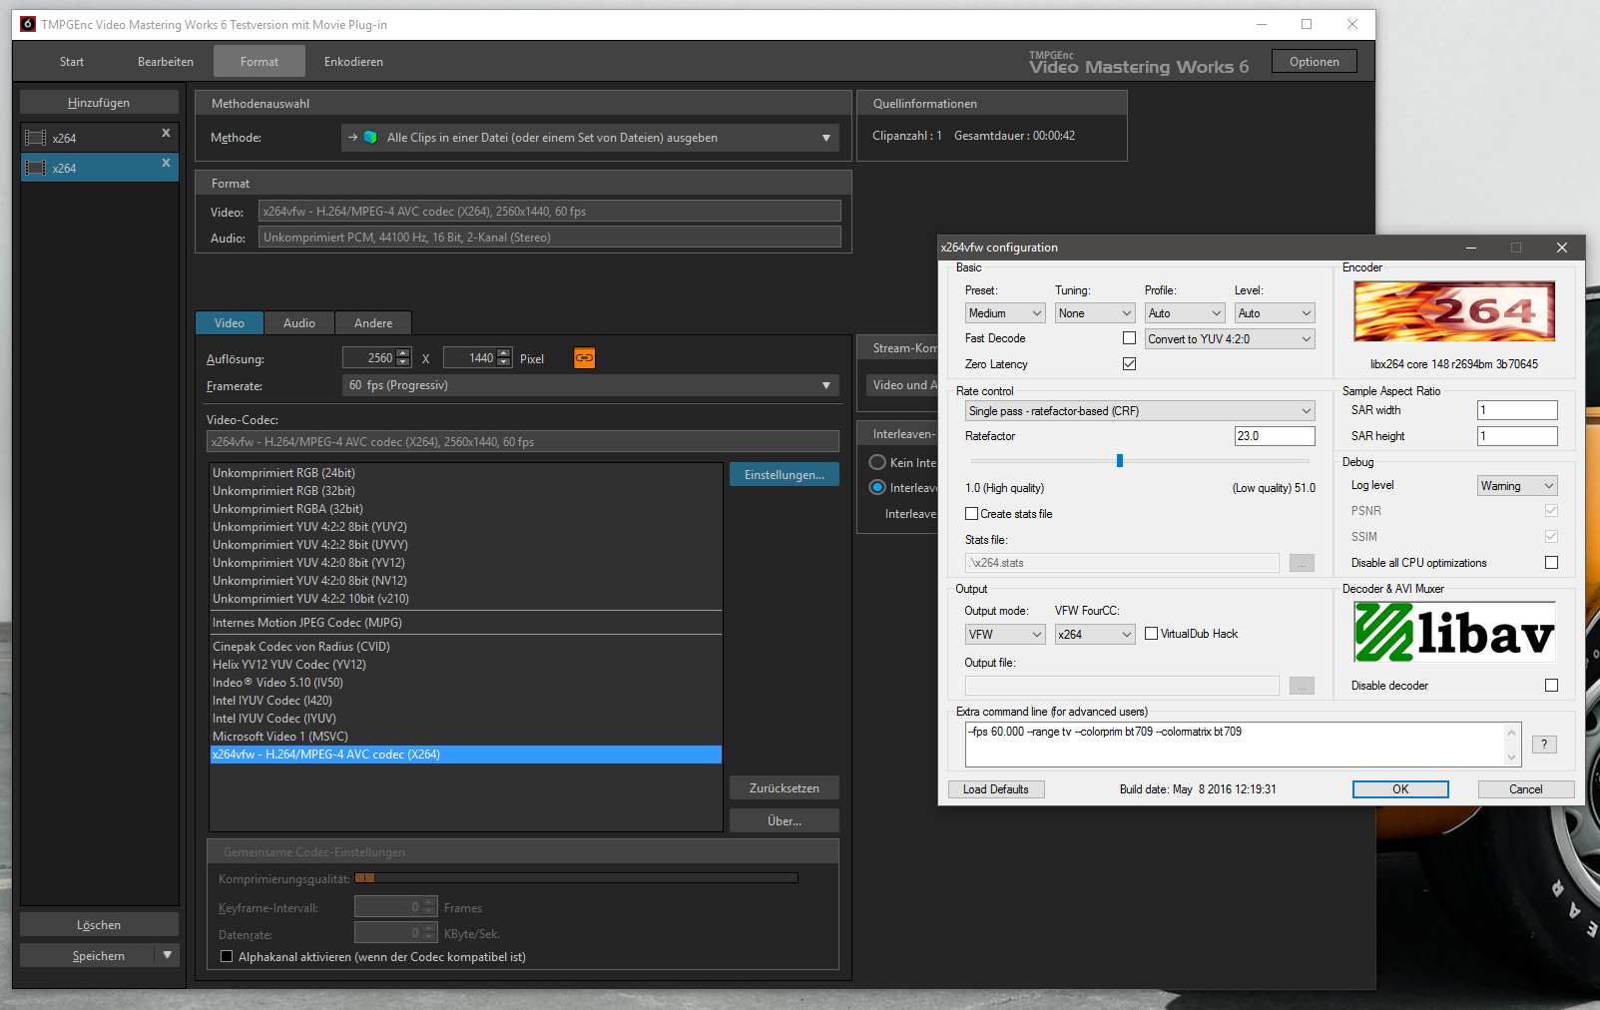Go to the Start tab
Screen dimensions: 1600x1010
[72, 62]
